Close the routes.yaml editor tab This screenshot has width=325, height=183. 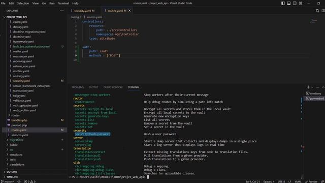click(129, 11)
